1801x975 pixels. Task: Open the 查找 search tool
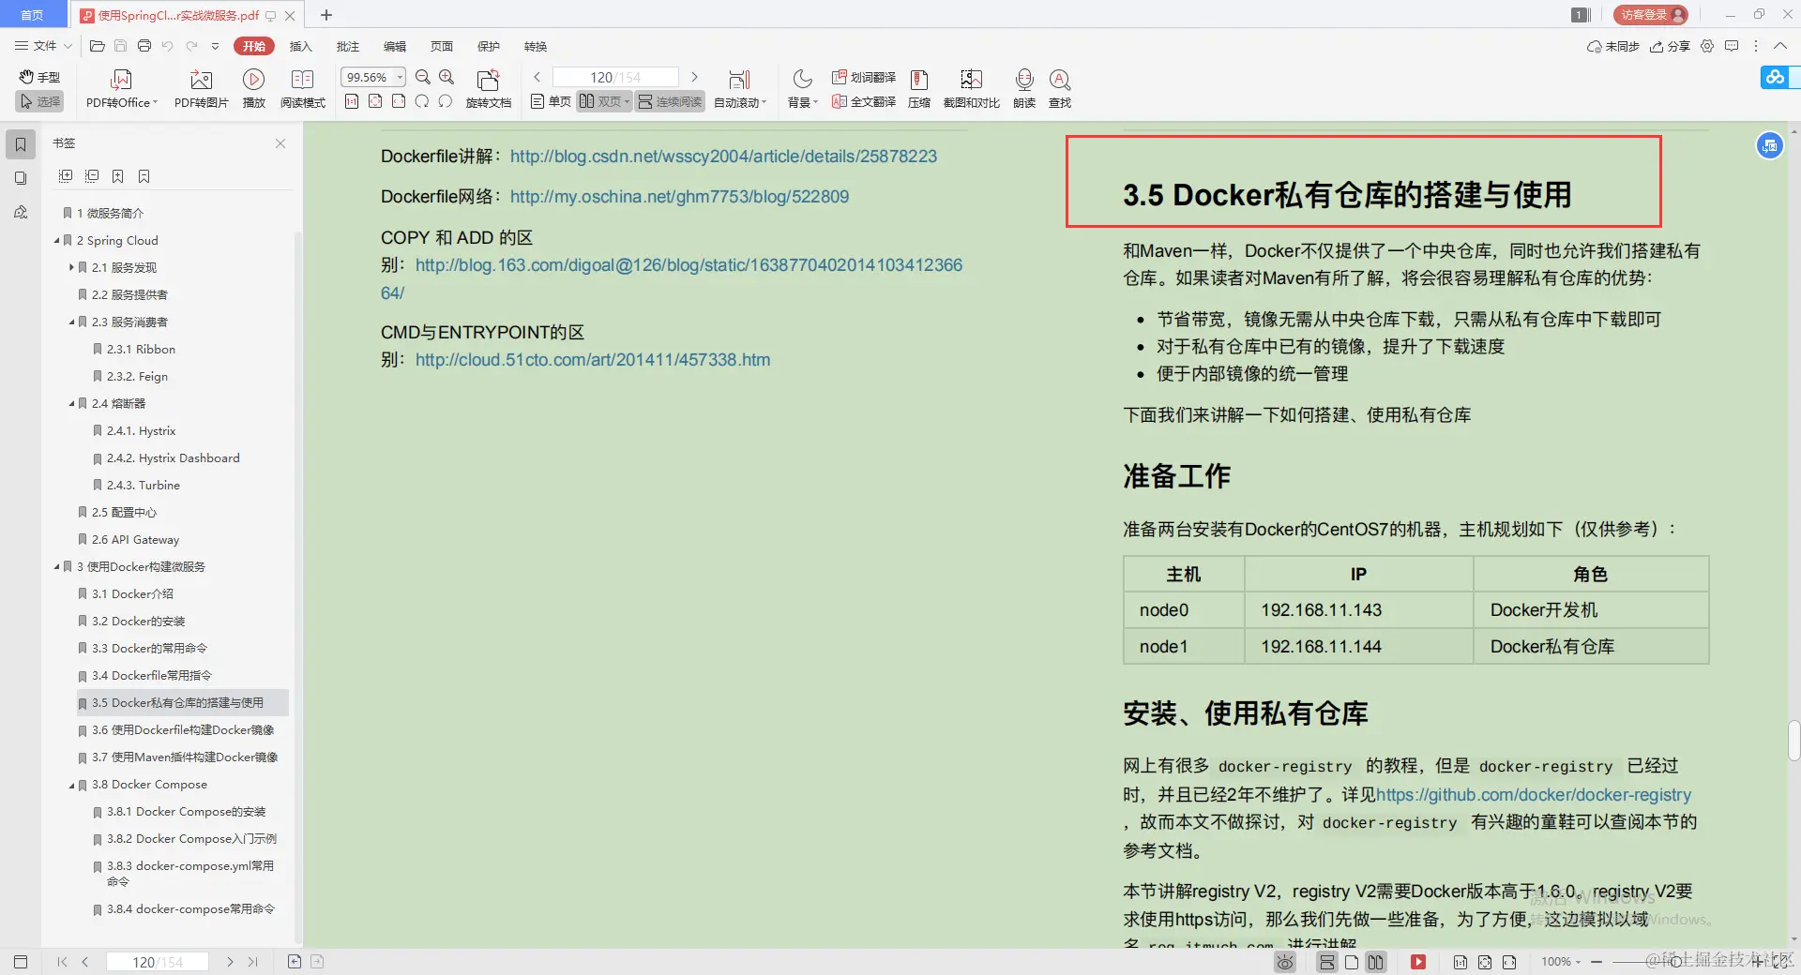[x=1060, y=89]
